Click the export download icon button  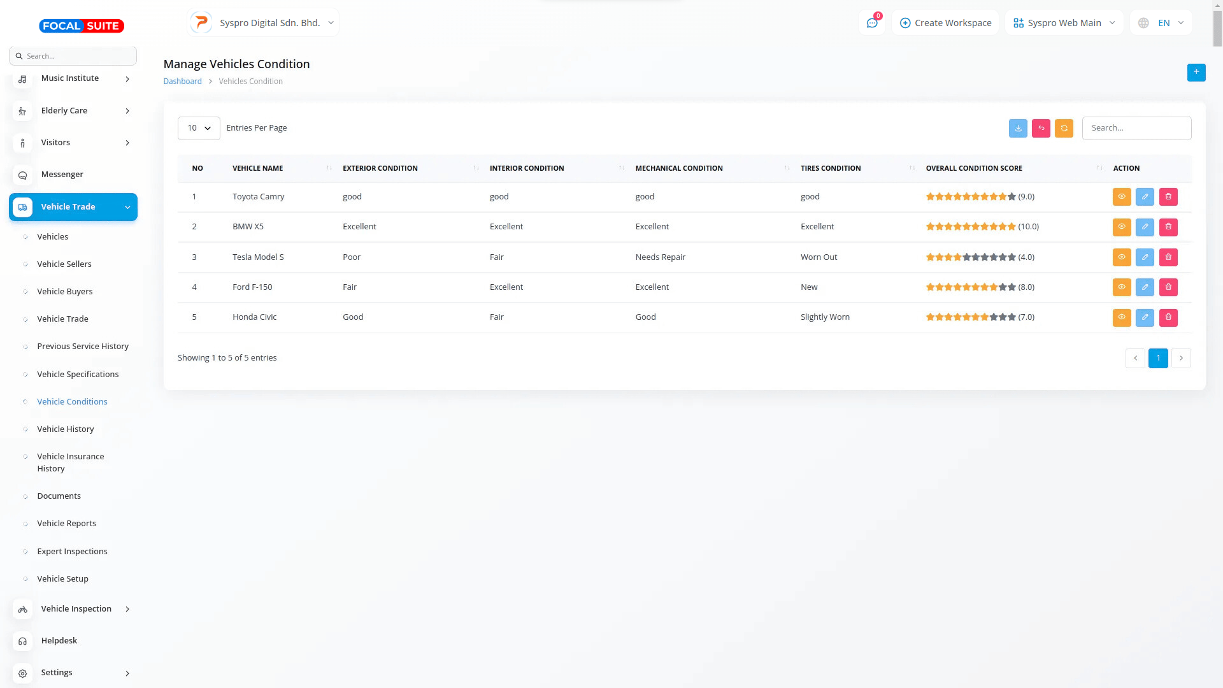pyautogui.click(x=1018, y=128)
